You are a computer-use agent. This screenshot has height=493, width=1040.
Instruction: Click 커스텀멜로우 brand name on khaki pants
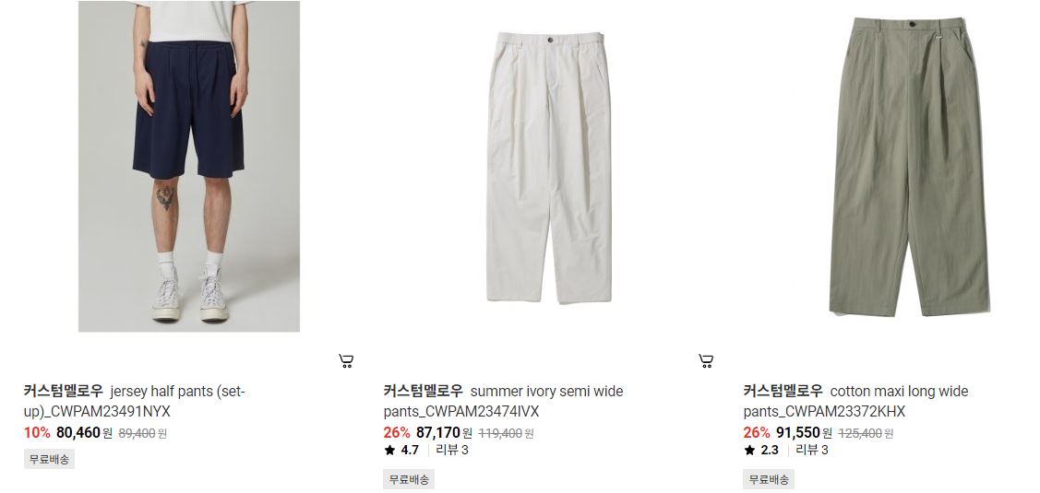click(783, 391)
